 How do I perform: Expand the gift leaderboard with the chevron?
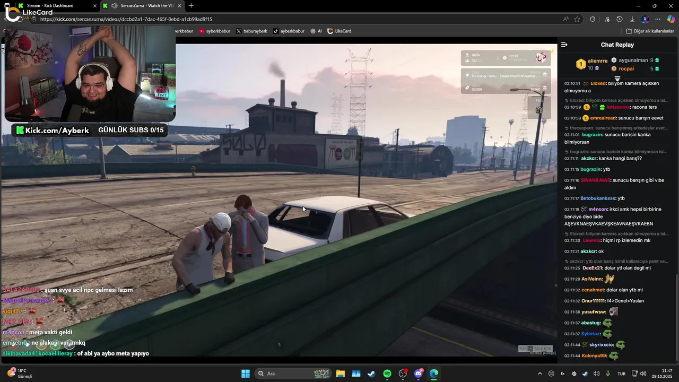click(617, 78)
